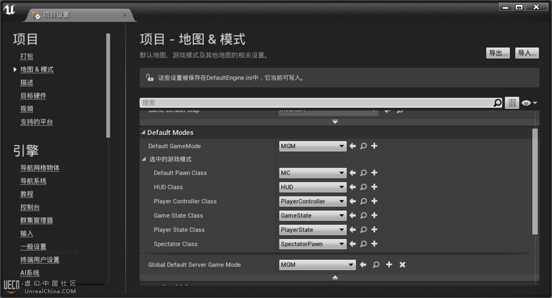Click the lock icon in the DefaultEngine.ini notice
This screenshot has width=552, height=298.
pos(149,77)
